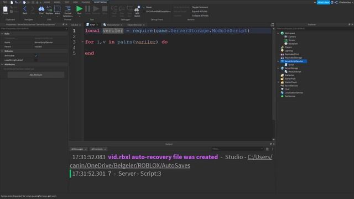The width and height of the screenshot is (354, 199).
Task: Switch to the Object Browser tab
Action: 136,25
